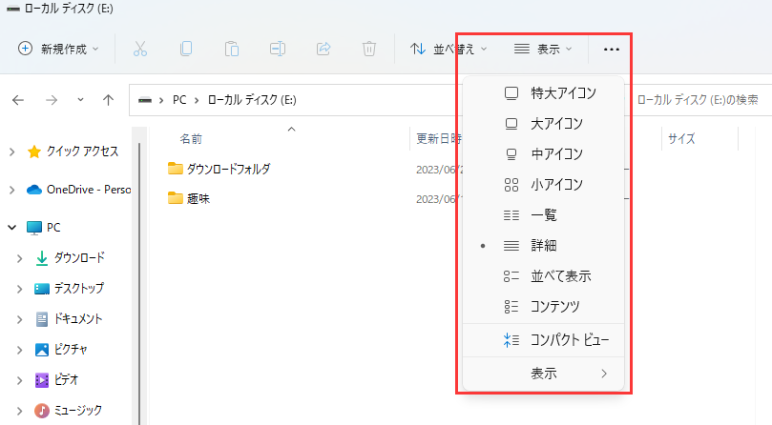Click the OneDrive cloud icon
772x425 pixels.
click(x=34, y=190)
